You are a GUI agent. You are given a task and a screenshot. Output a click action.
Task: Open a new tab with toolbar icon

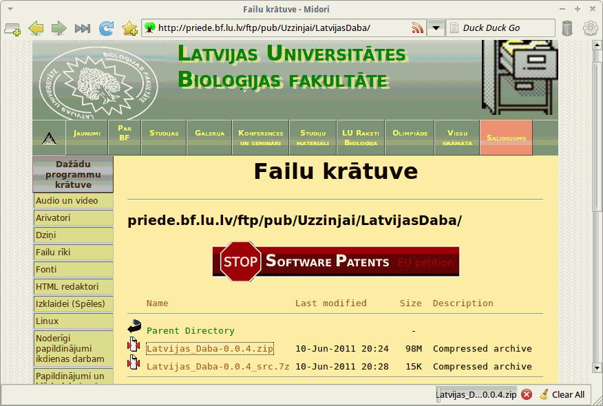click(12, 28)
